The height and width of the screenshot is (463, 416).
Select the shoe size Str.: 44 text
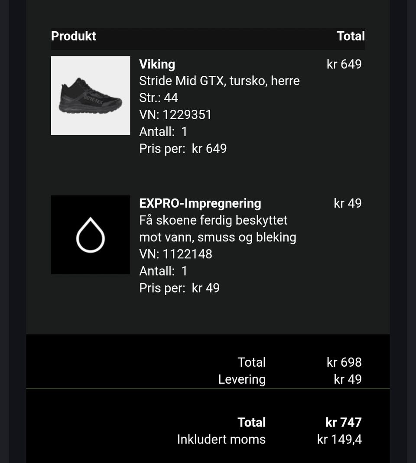(x=159, y=98)
